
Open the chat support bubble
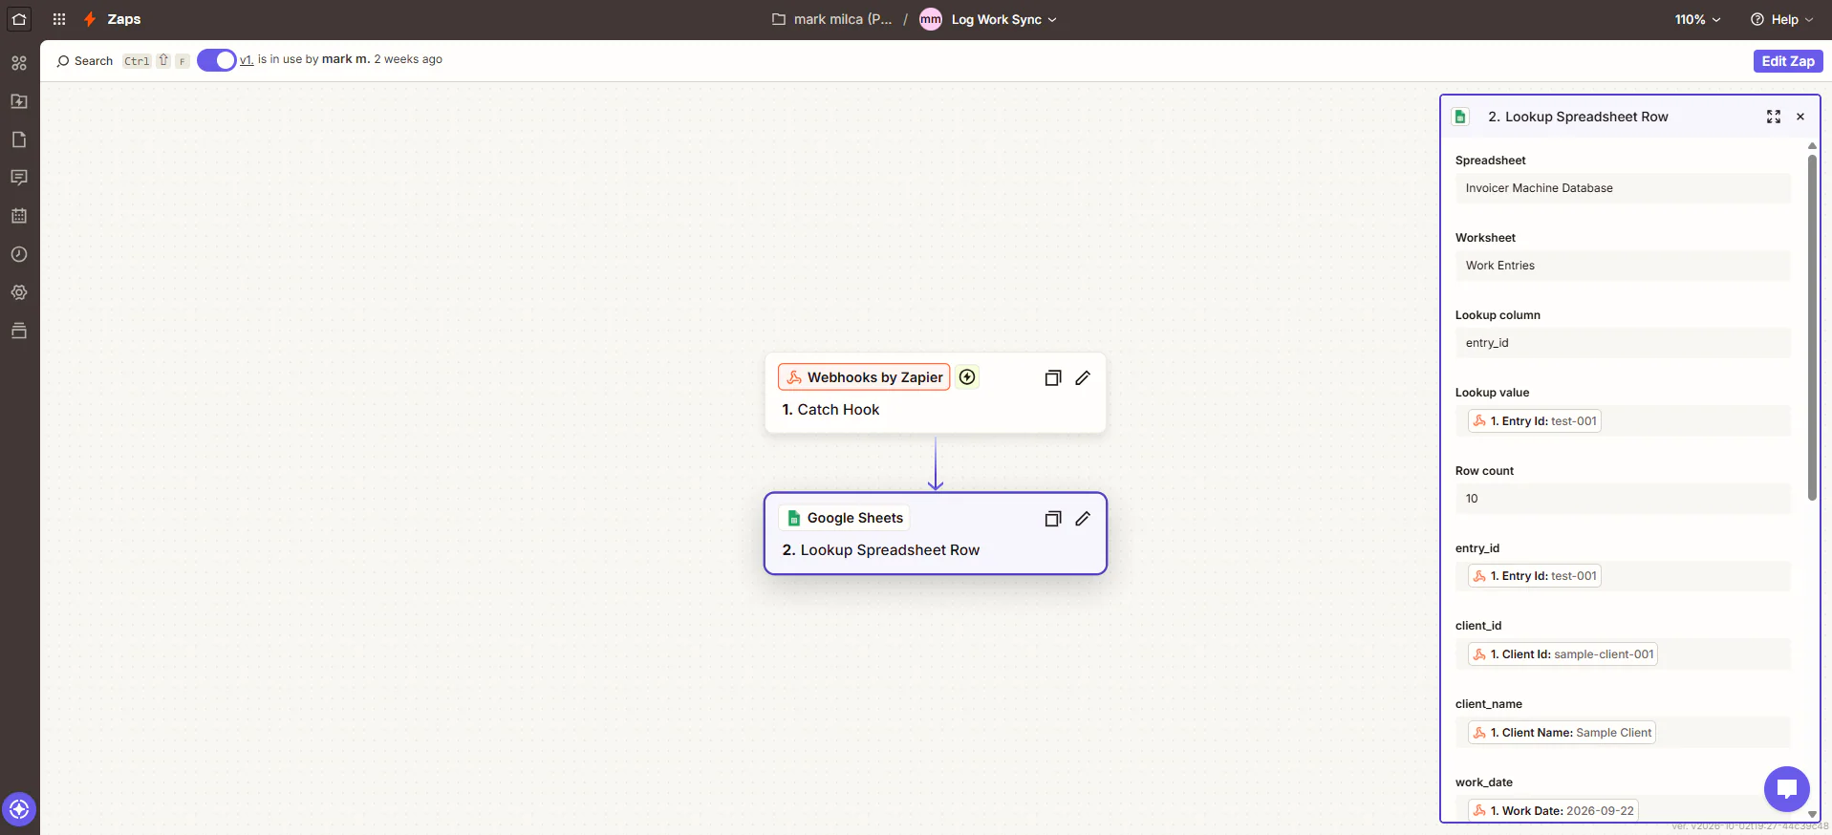[x=1787, y=789]
